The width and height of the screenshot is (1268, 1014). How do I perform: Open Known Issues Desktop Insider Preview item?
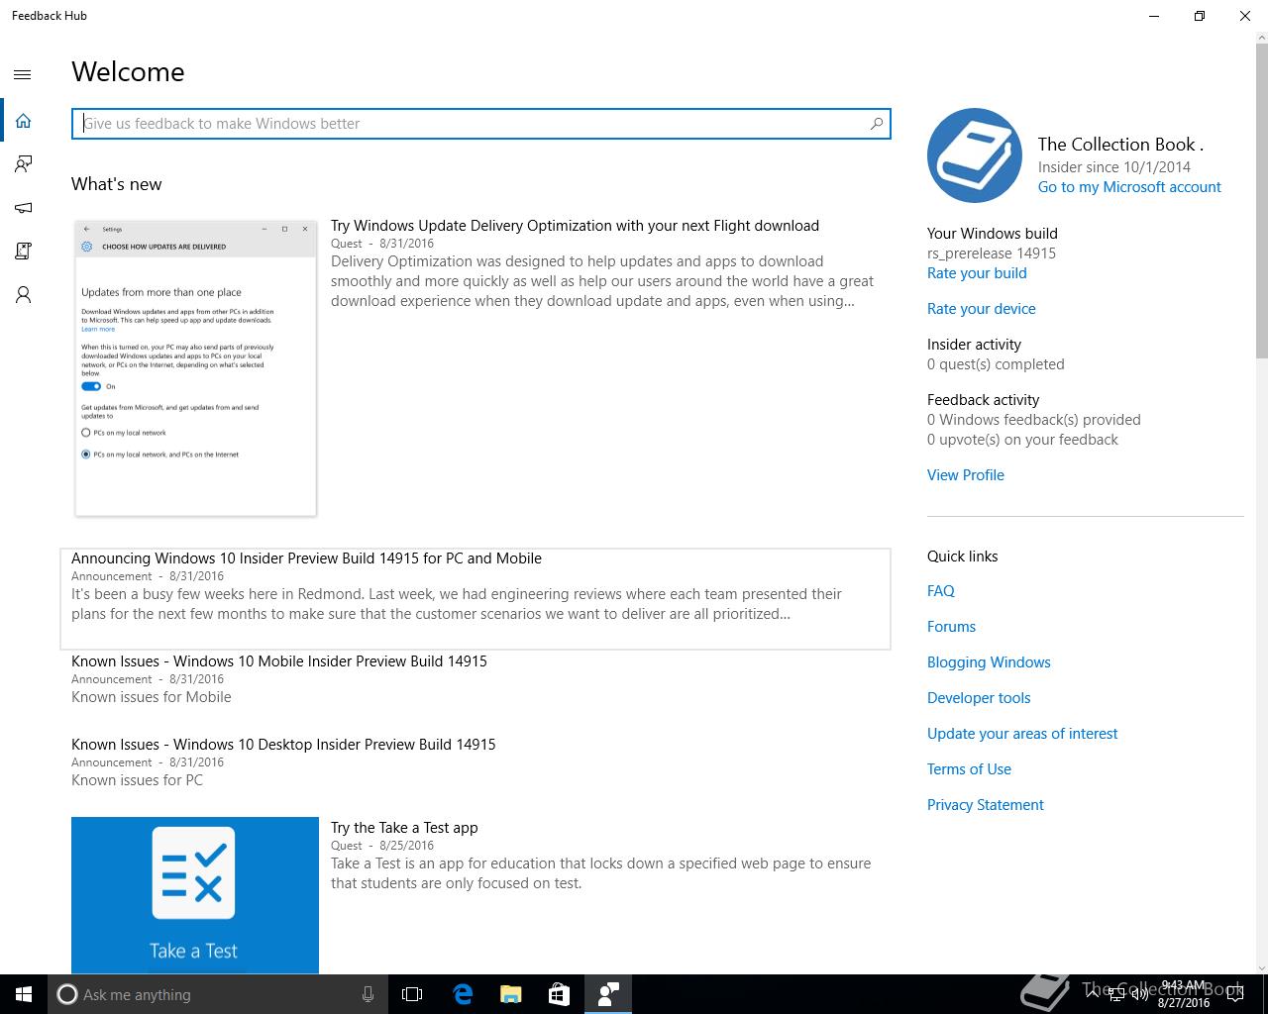(283, 745)
